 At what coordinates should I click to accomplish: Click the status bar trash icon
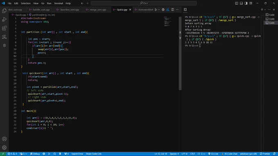(60, 154)
